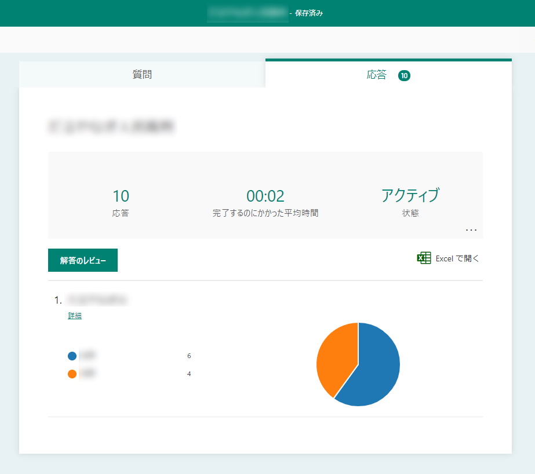535x474 pixels.
Task: Click the count of 4 responses
Action: click(188, 374)
